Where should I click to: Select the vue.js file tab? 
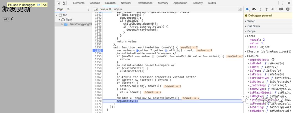tap(104, 9)
